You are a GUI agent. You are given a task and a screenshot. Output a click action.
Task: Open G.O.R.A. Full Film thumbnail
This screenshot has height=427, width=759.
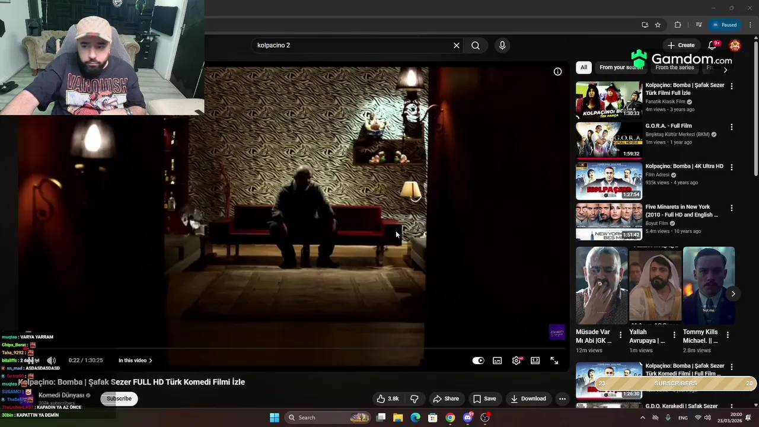pos(608,141)
